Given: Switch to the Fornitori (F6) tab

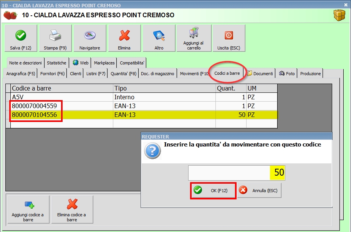Looking at the screenshot, I should coord(52,74).
